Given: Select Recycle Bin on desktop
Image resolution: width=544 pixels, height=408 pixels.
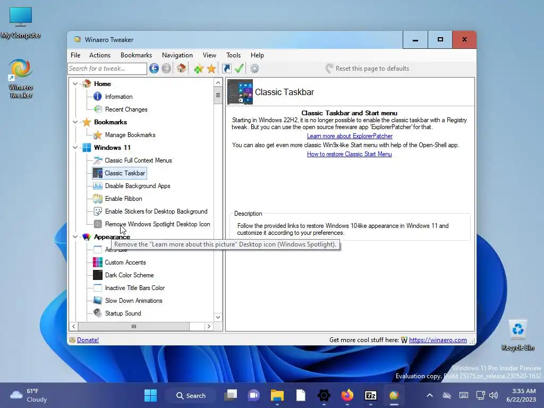Looking at the screenshot, I should (x=517, y=335).
